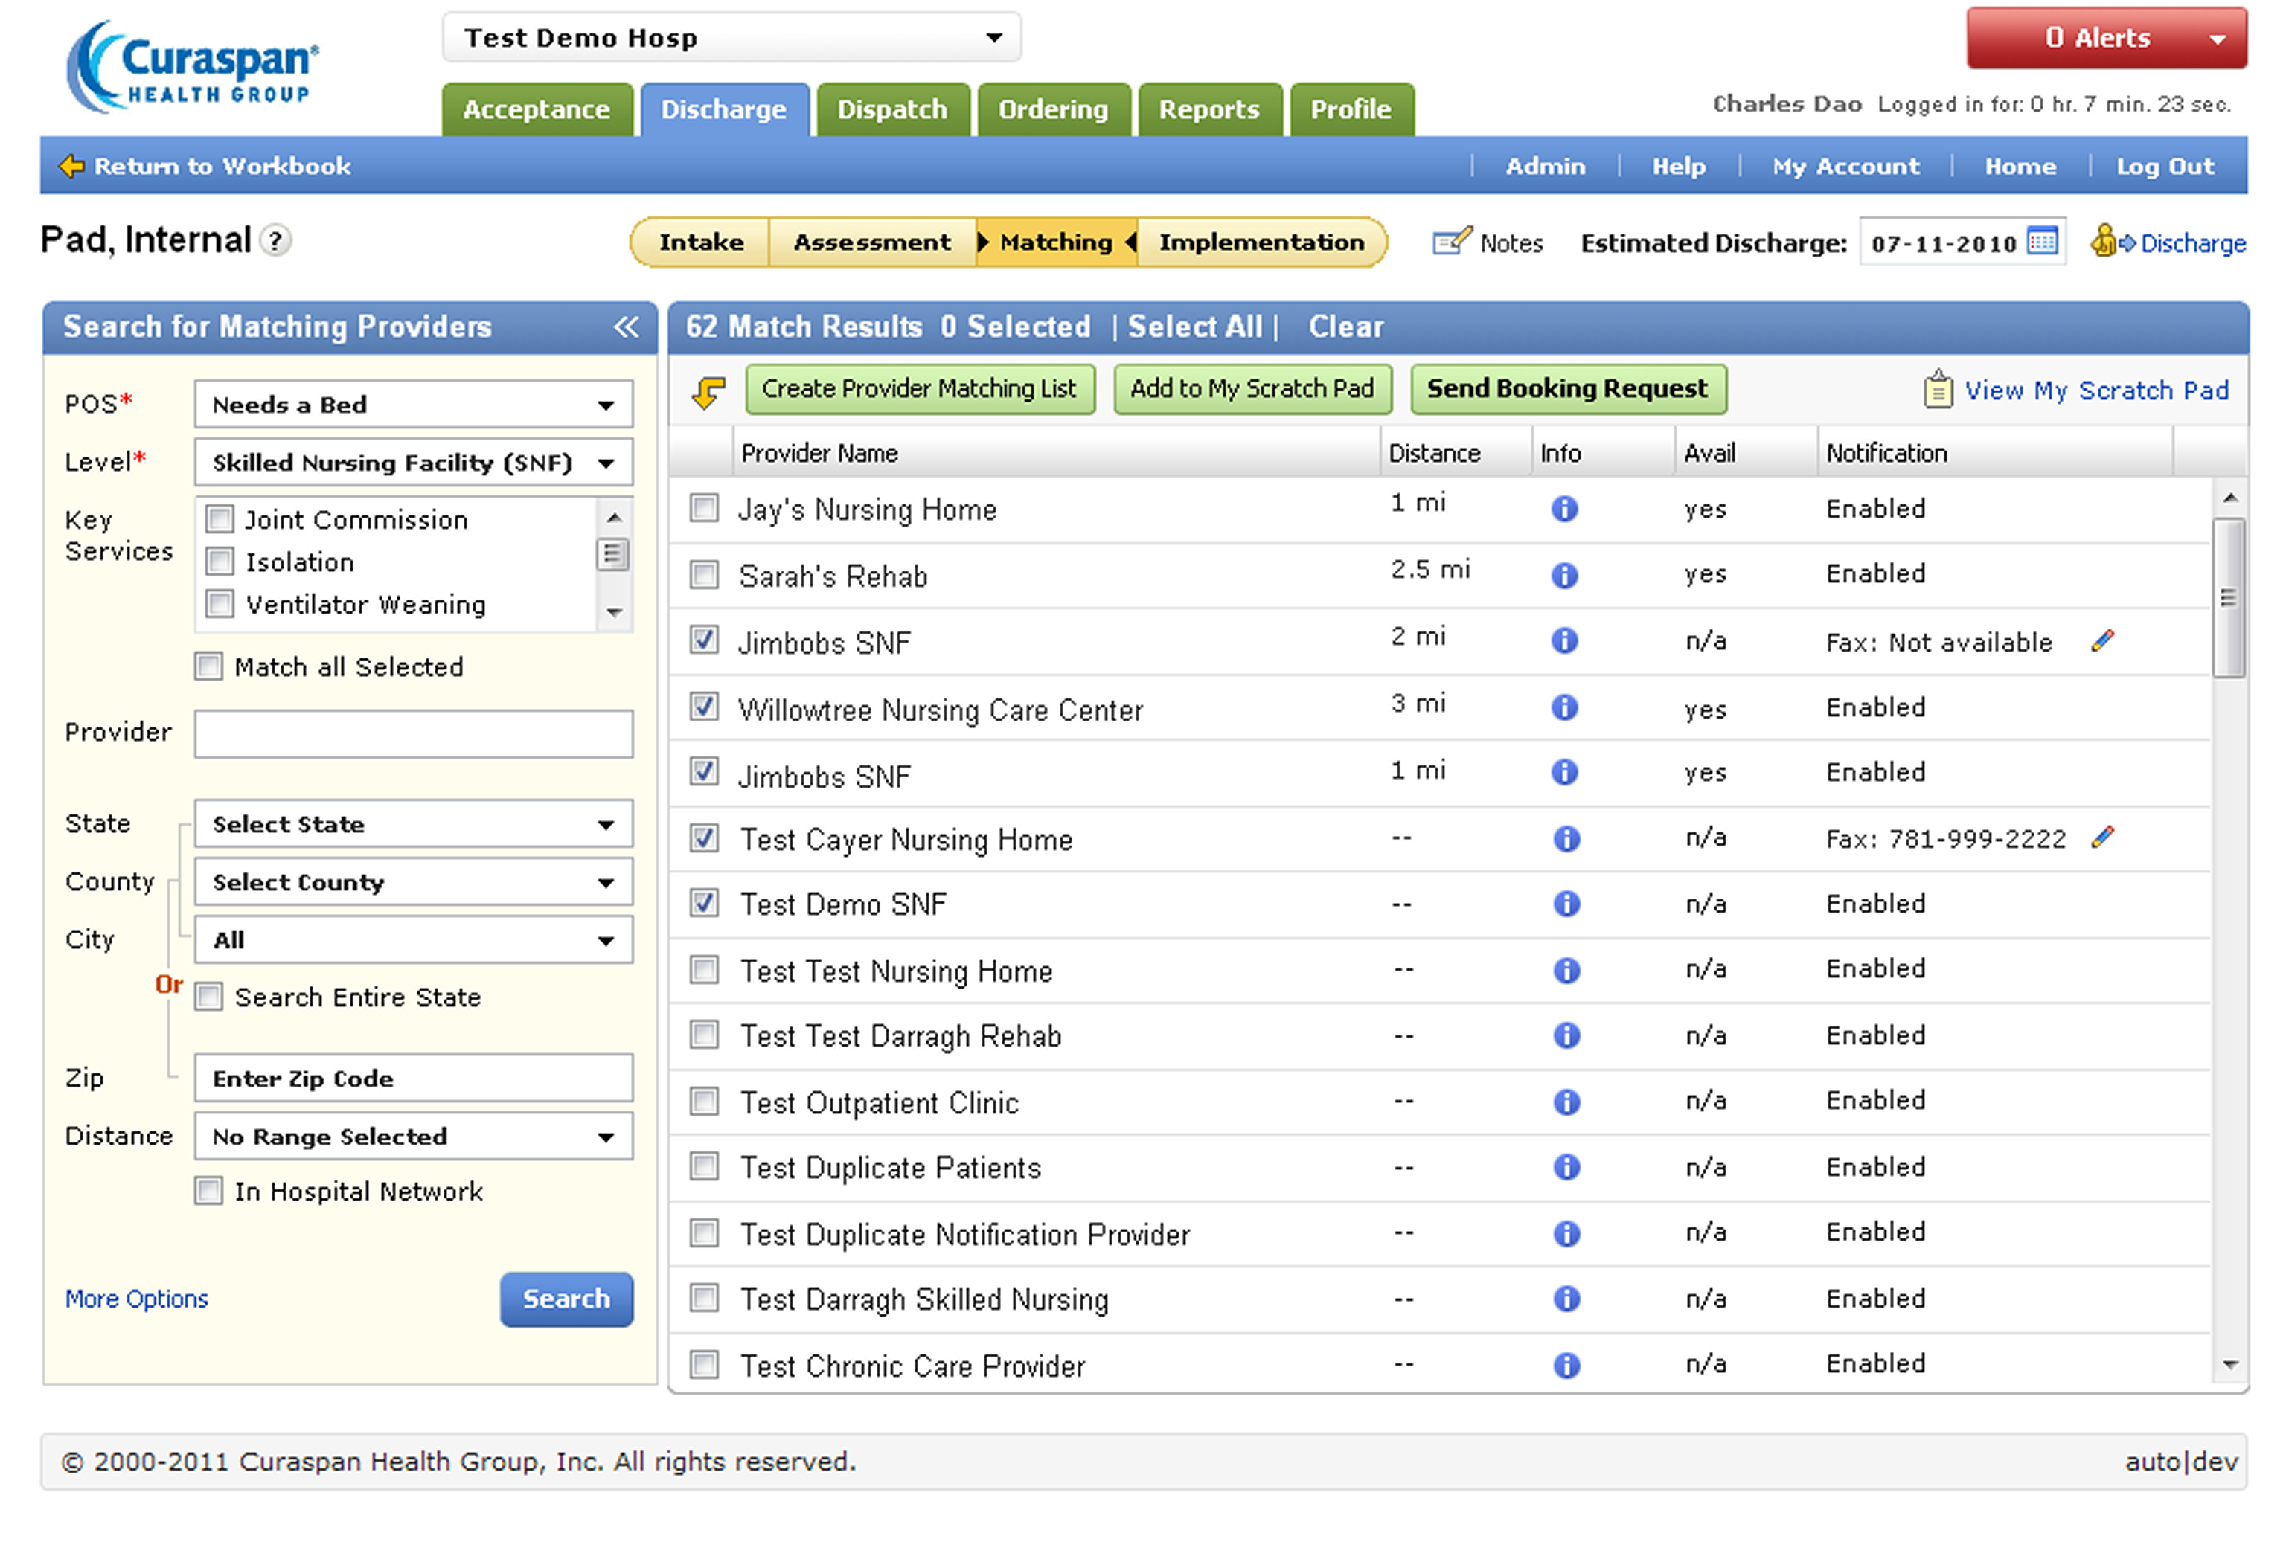Image resolution: width=2286 pixels, height=1562 pixels.
Task: Expand the Distance range dropdown
Action: pos(413,1137)
